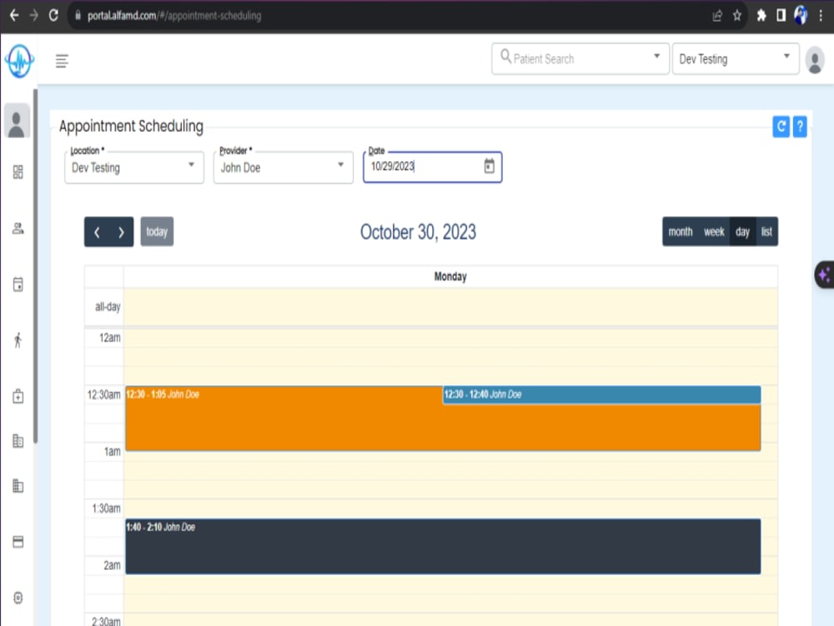Open the browser extensions puzzle icon
834x626 pixels.
pyautogui.click(x=761, y=15)
